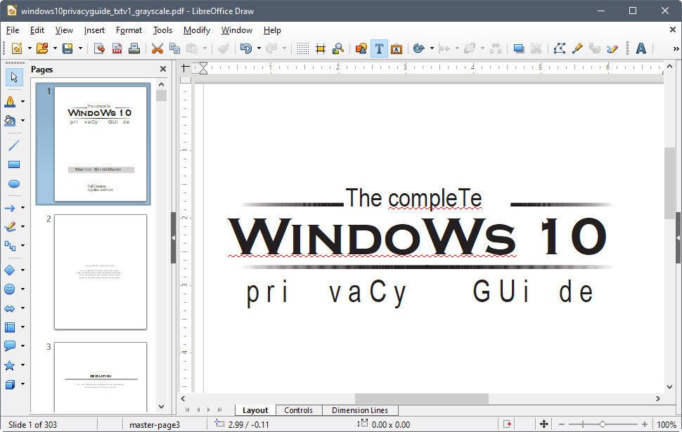
Task: Switch to the Dimension Lines tab
Action: click(x=359, y=410)
